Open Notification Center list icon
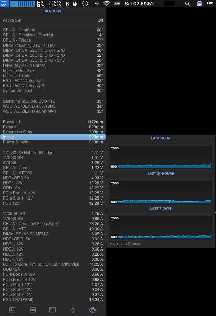Image resolution: width=216 pixels, height=316 pixels. (210, 4)
